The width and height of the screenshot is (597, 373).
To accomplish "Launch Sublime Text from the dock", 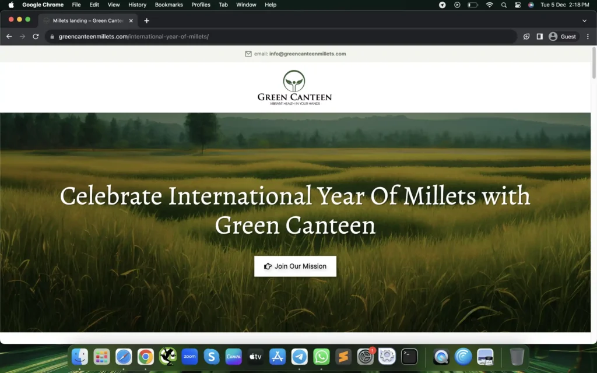I will (x=343, y=357).
